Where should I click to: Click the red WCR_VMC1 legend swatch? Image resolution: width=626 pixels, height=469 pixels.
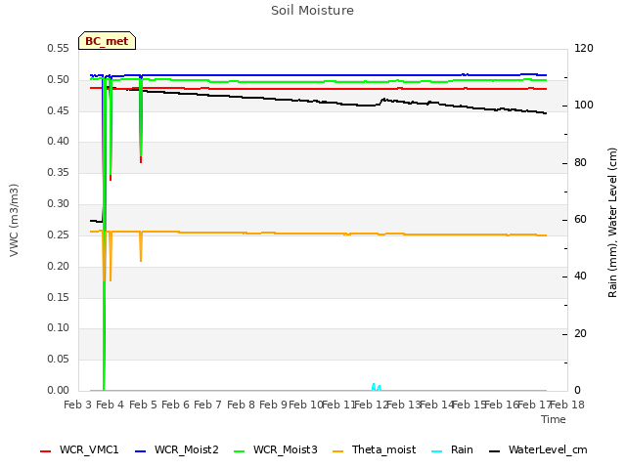(46, 451)
